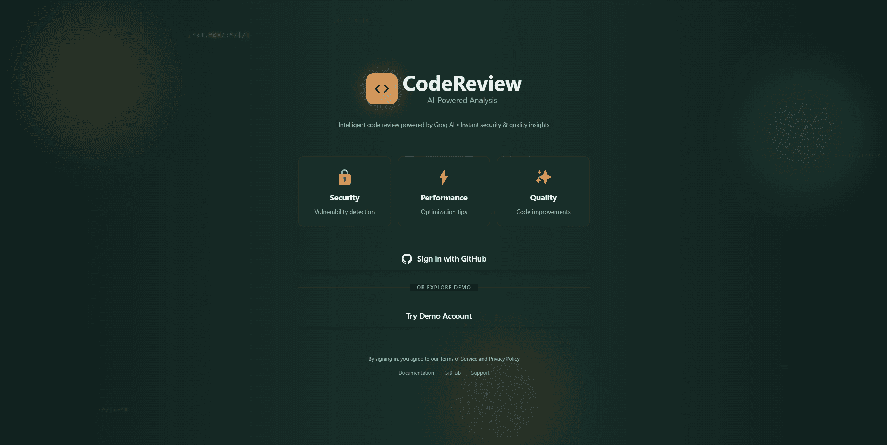Viewport: 887px width, 445px height.
Task: Select the Performance card title
Action: (x=444, y=198)
